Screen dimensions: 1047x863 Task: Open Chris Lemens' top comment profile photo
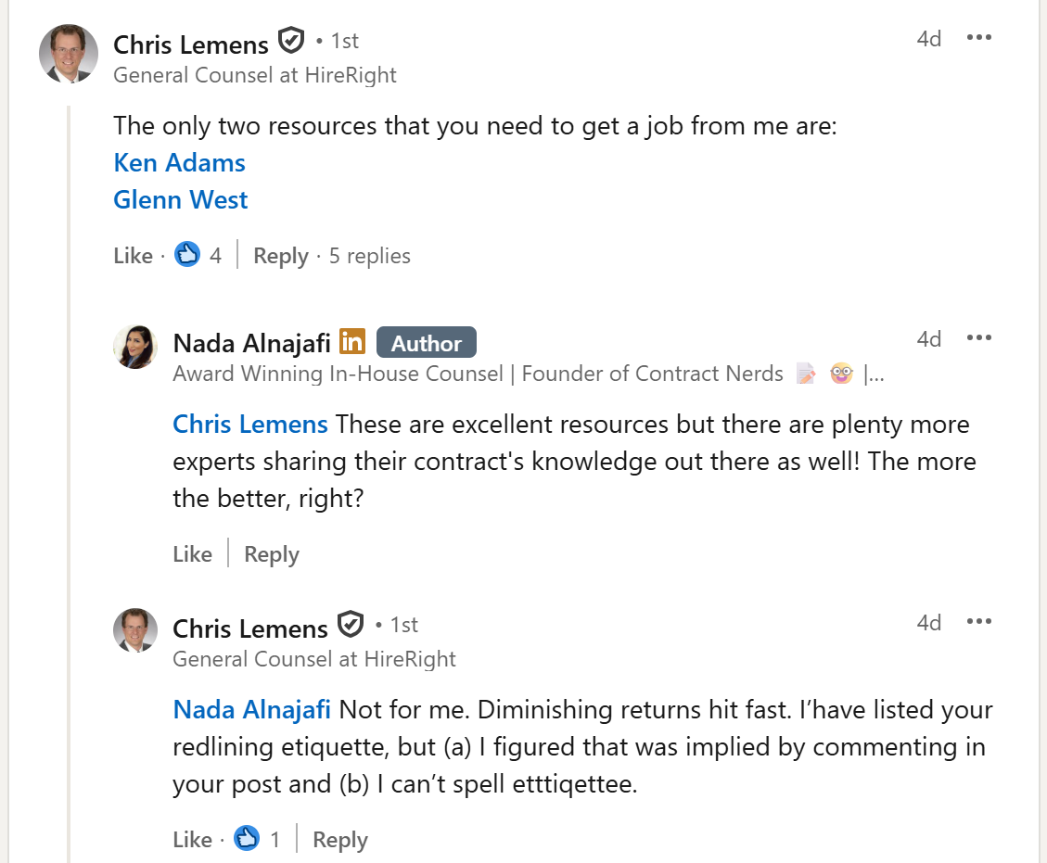69,54
